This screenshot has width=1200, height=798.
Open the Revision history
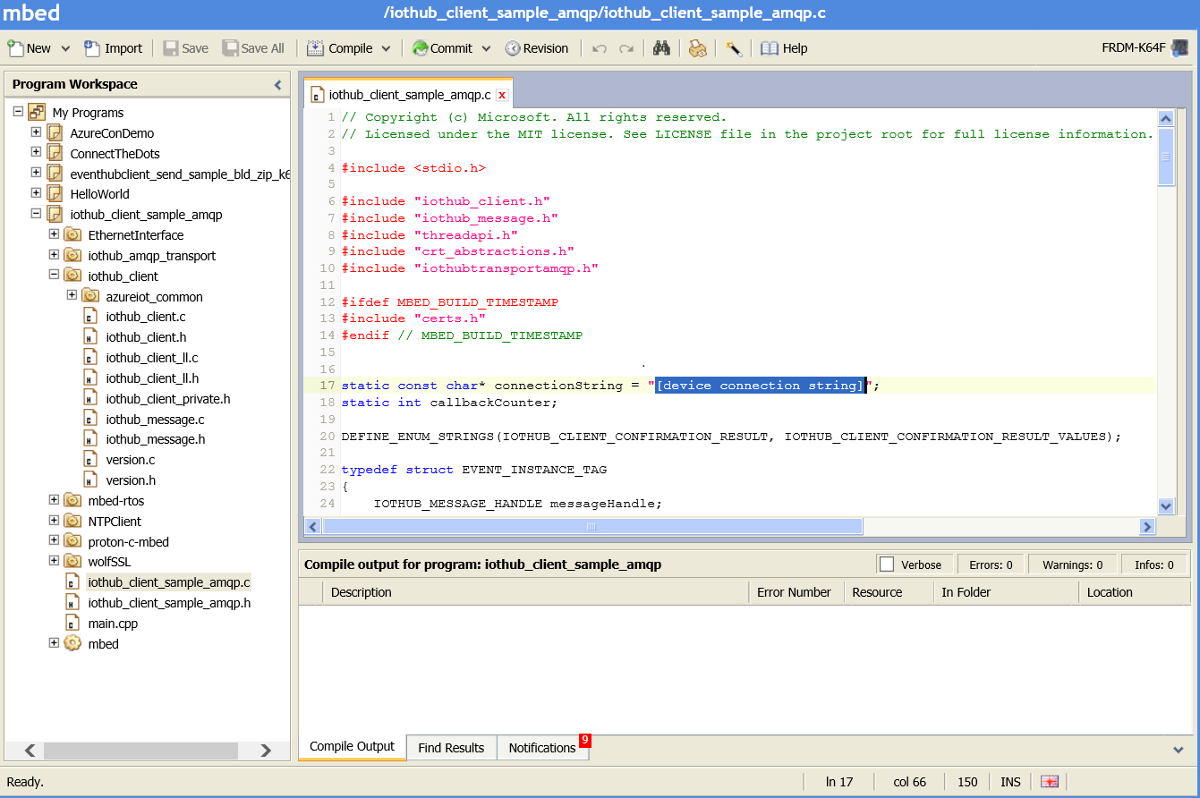pos(536,48)
